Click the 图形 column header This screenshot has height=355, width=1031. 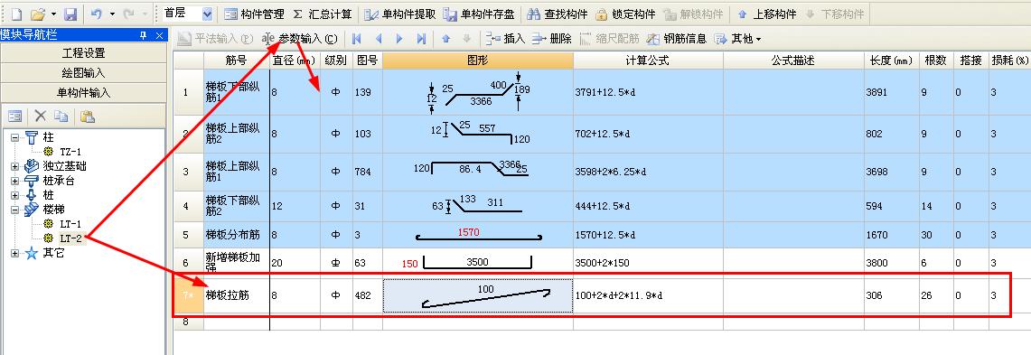coord(477,61)
